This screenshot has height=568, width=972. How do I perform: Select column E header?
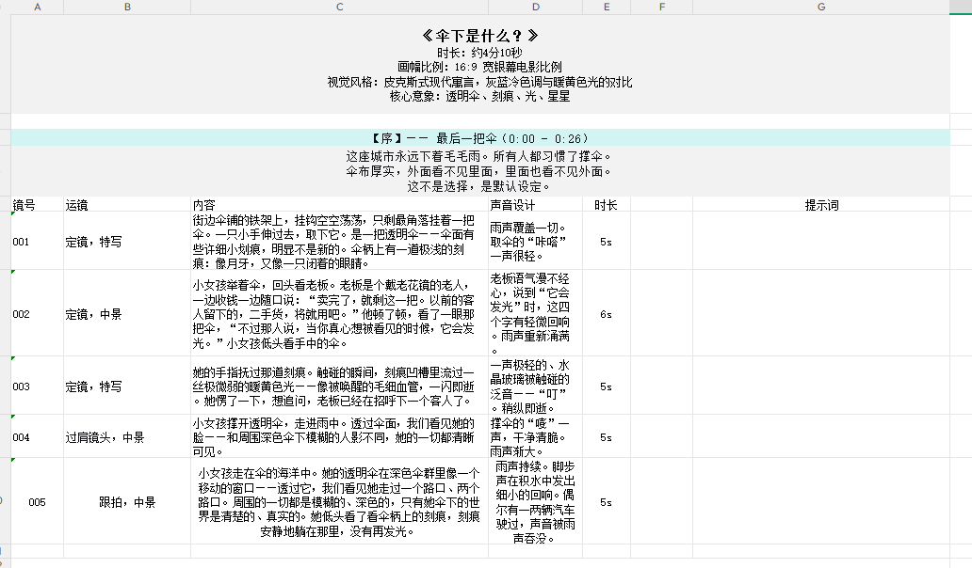(607, 7)
